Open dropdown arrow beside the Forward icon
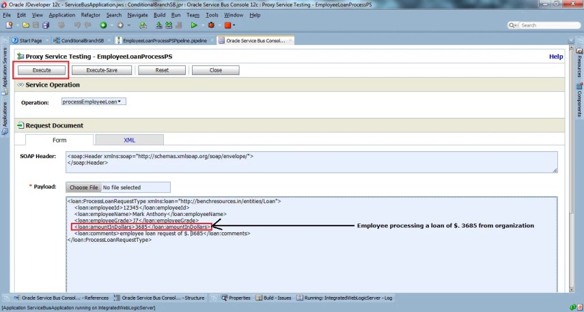This screenshot has height=312, width=584. point(129,26)
